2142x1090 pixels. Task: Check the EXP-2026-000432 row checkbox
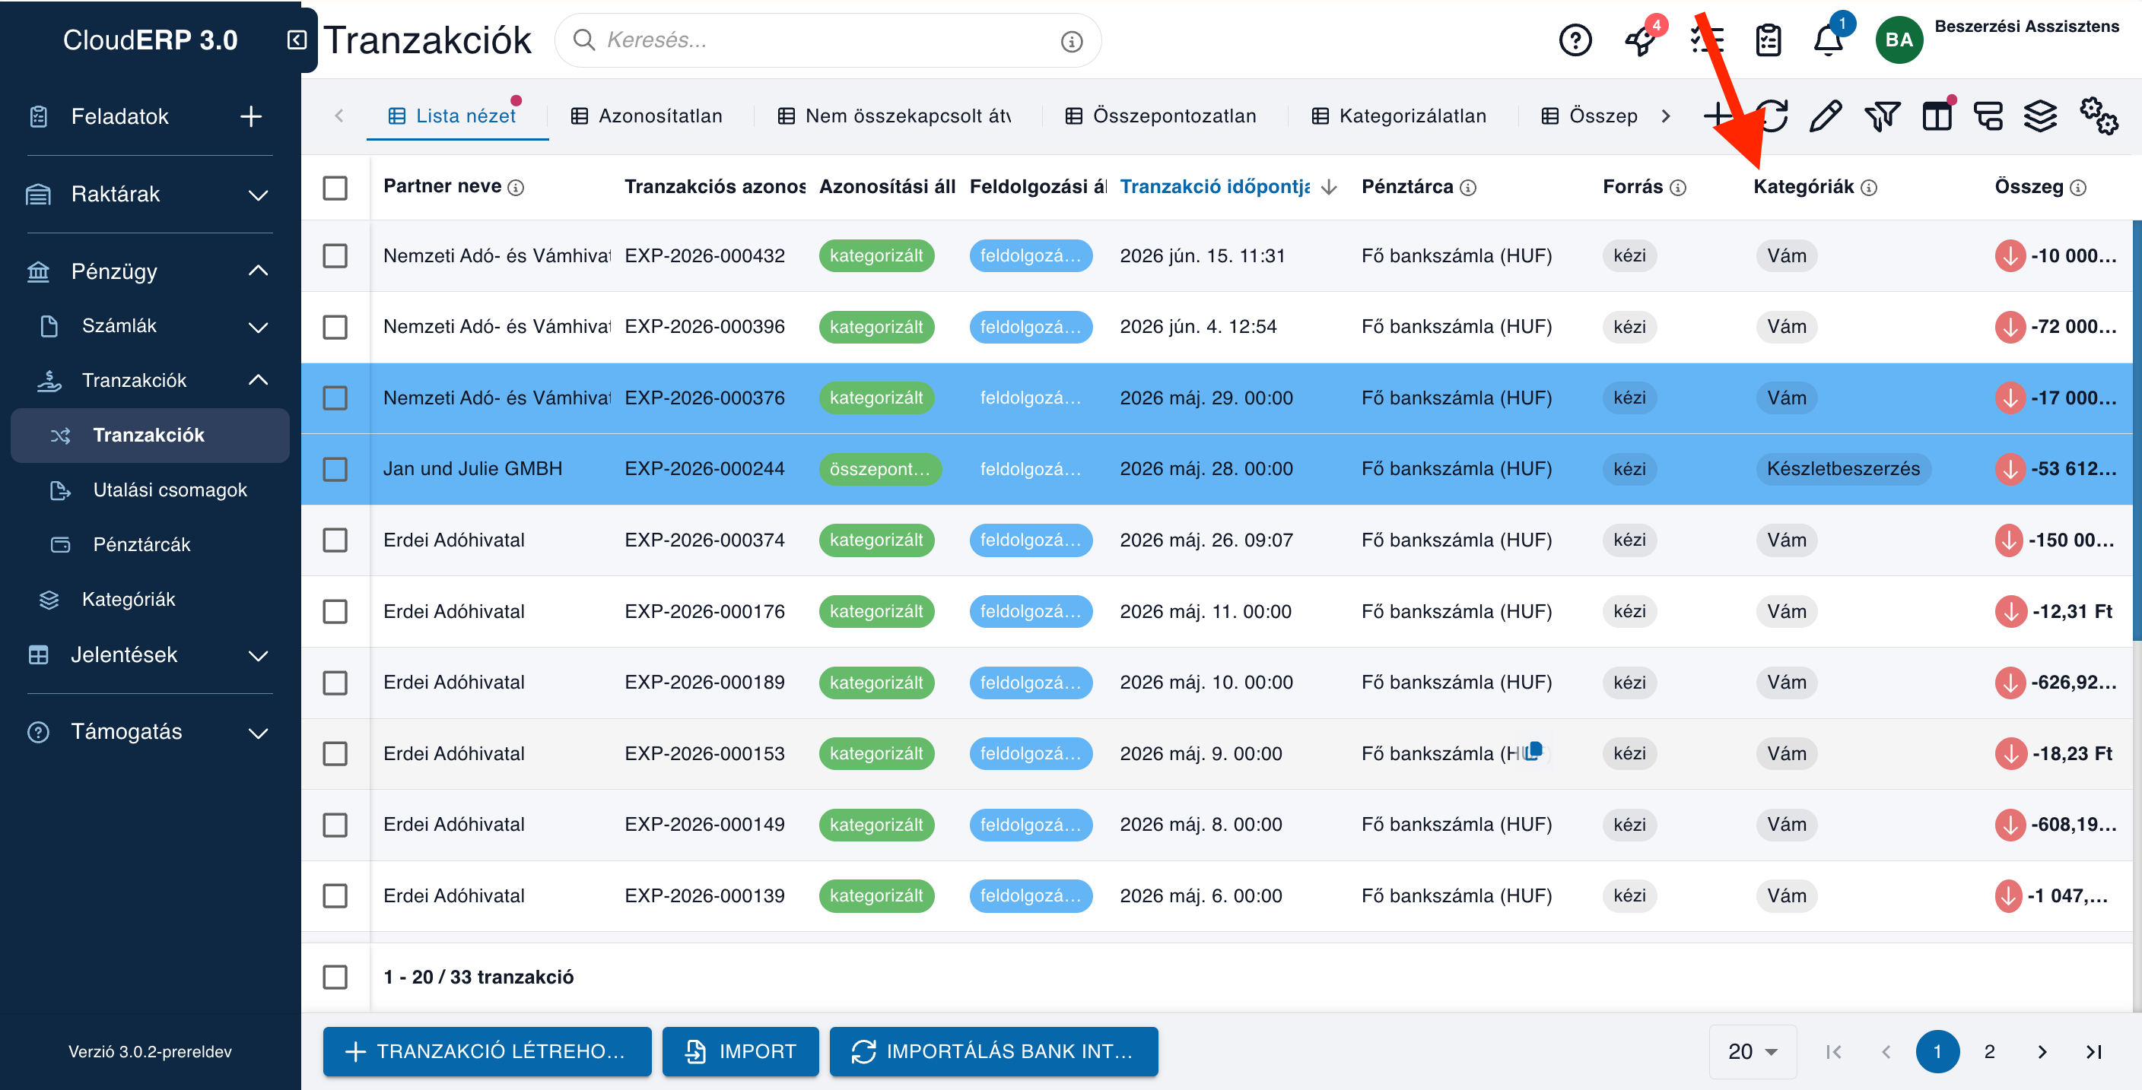pos(335,256)
